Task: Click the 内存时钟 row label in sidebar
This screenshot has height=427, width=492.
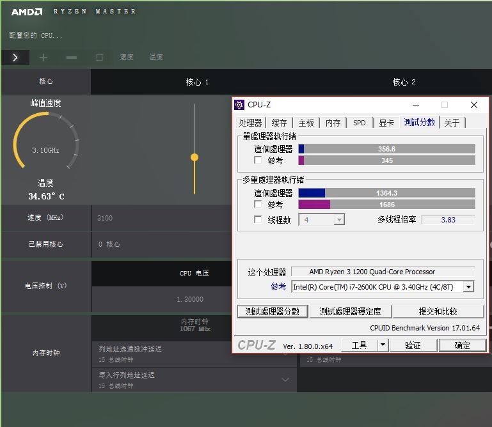Action: click(x=46, y=353)
